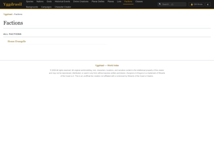Click the Factions breadcrumb text
The width and height of the screenshot is (214, 160).
[18, 14]
